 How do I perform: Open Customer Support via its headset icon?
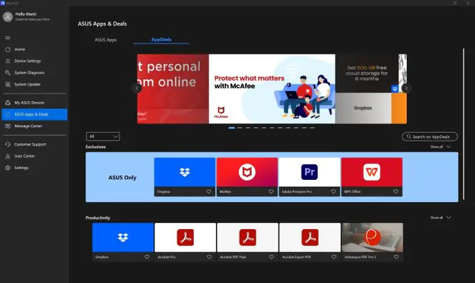pos(8,144)
